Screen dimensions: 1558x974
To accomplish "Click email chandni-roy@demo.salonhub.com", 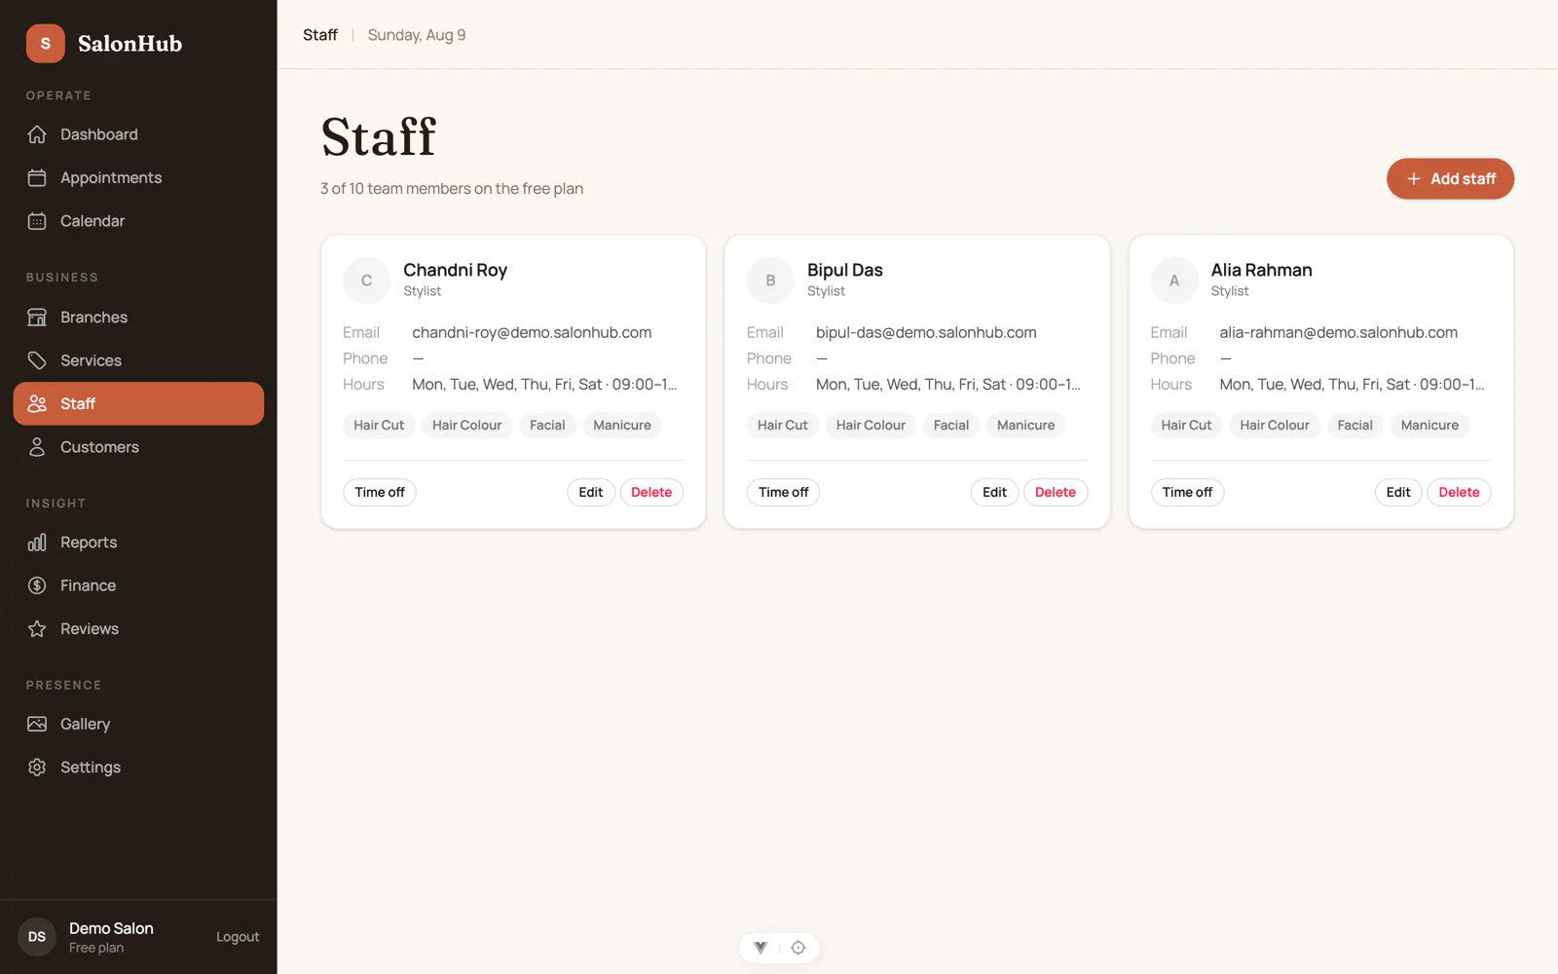I will click(532, 333).
